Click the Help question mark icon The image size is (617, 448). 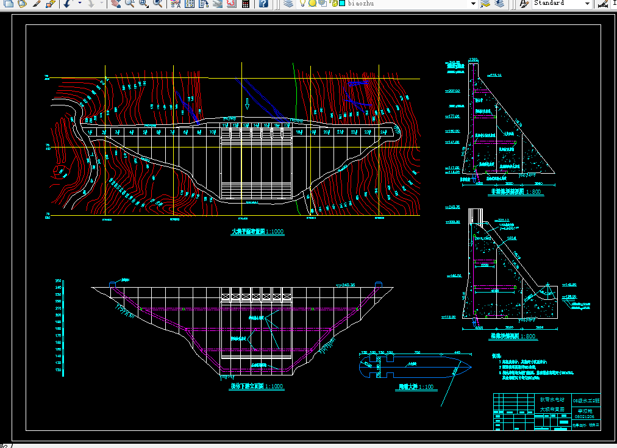pos(263,4)
